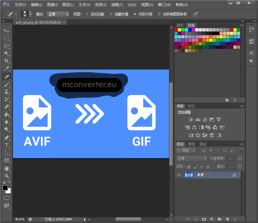Enable 对所有图层取样 checkbox
The image size is (258, 223).
159,14
